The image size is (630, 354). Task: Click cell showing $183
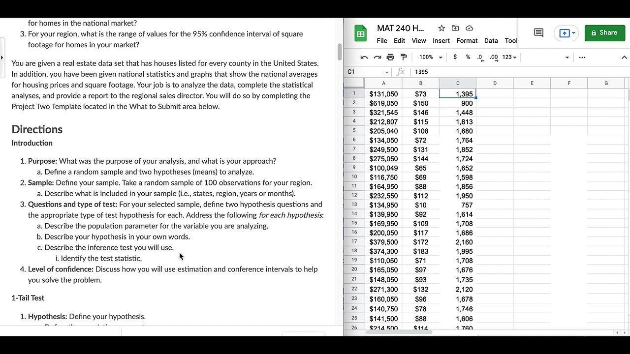click(x=421, y=251)
